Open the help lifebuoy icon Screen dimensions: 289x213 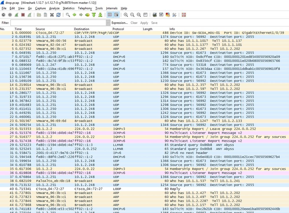coord(184,15)
